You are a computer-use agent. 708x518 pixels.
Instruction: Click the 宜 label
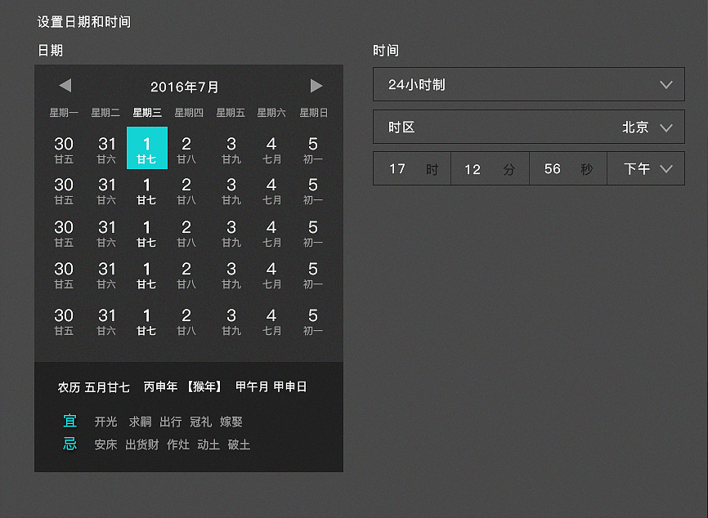(69, 422)
